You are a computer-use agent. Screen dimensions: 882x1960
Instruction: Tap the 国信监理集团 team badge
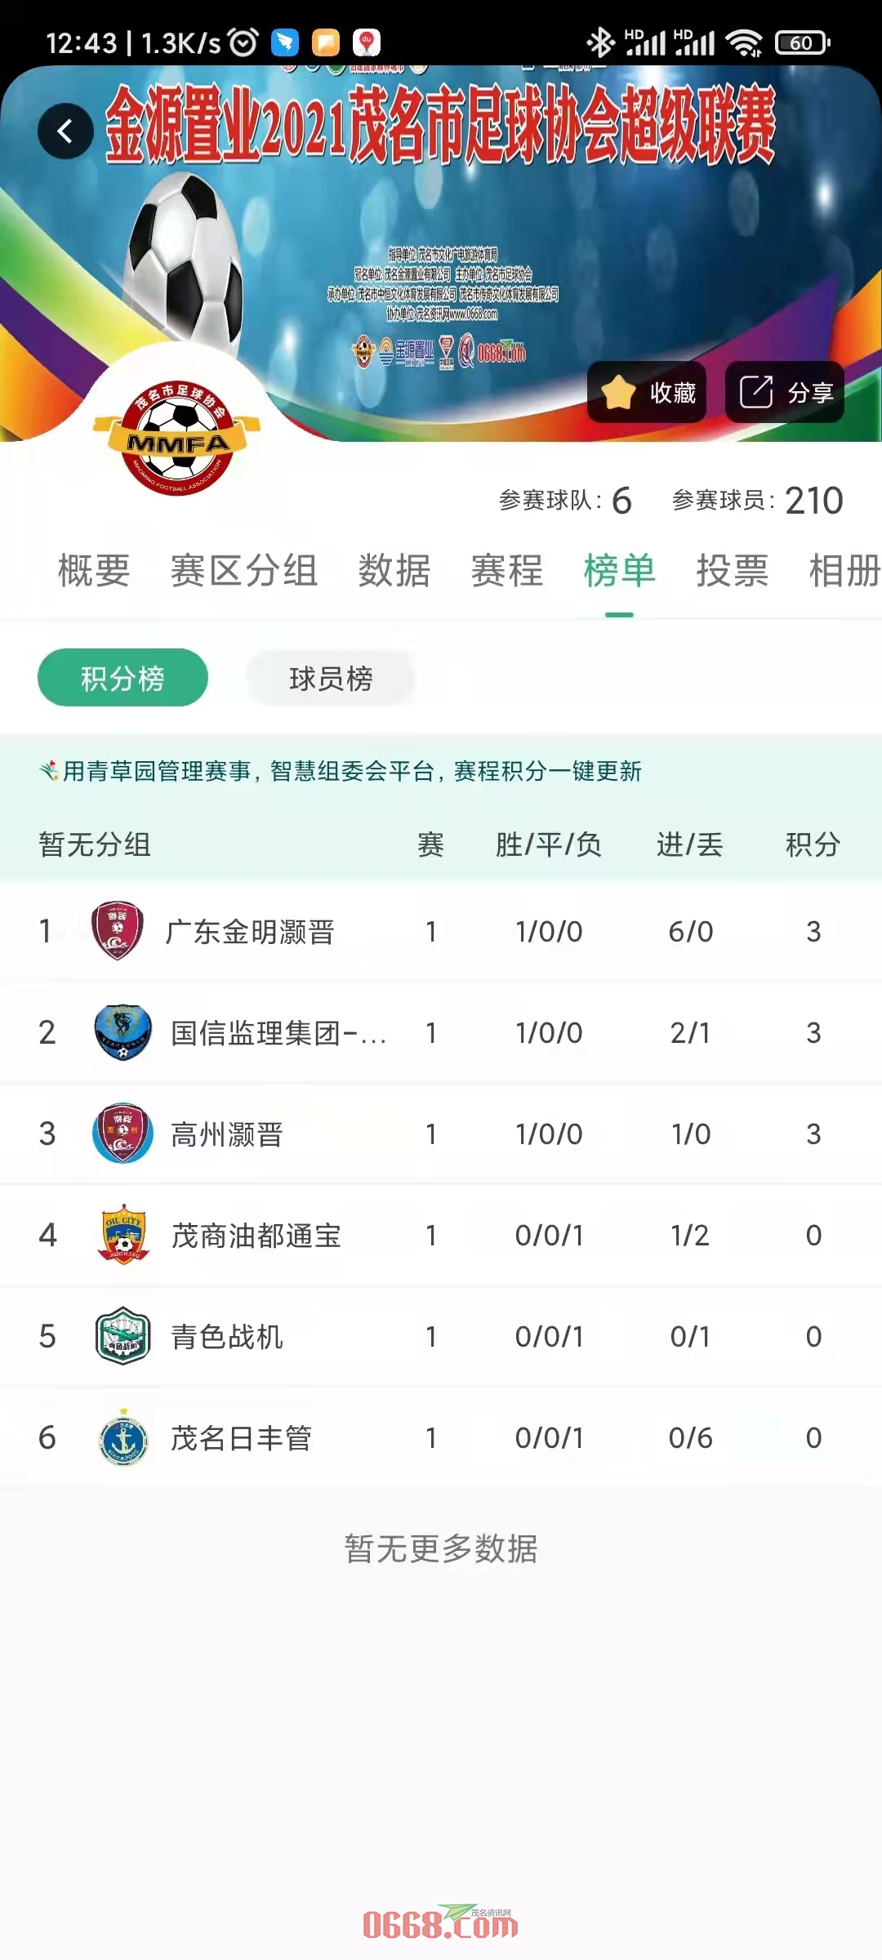122,1032
